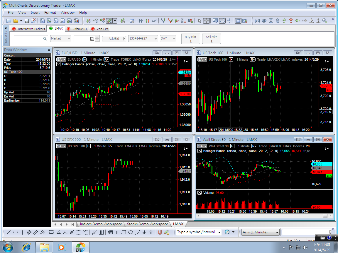The image size is (338, 253).
Task: Expand the Open Workspace dropdown arrow
Action: pos(21,21)
